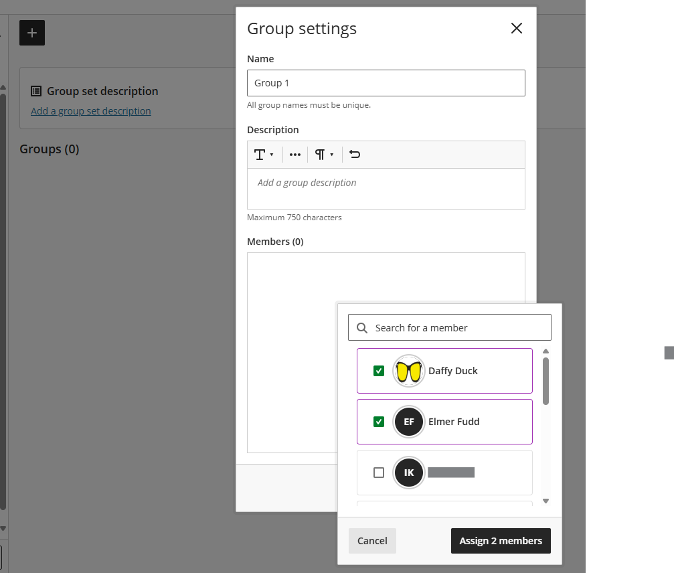Click the member list scroll up arrow
Screen dimensions: 674x573
tap(545, 351)
